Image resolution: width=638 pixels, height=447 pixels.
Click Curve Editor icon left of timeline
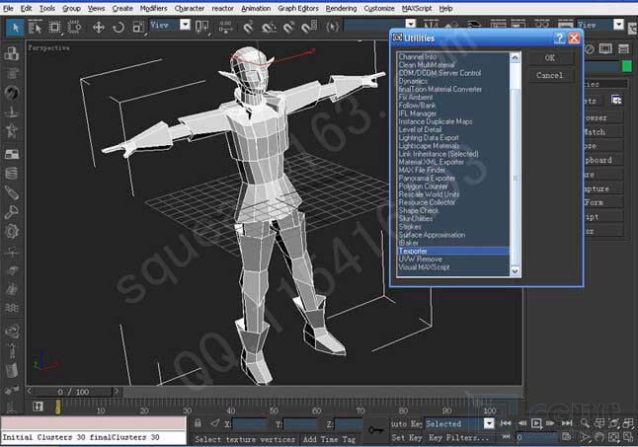[x=38, y=406]
